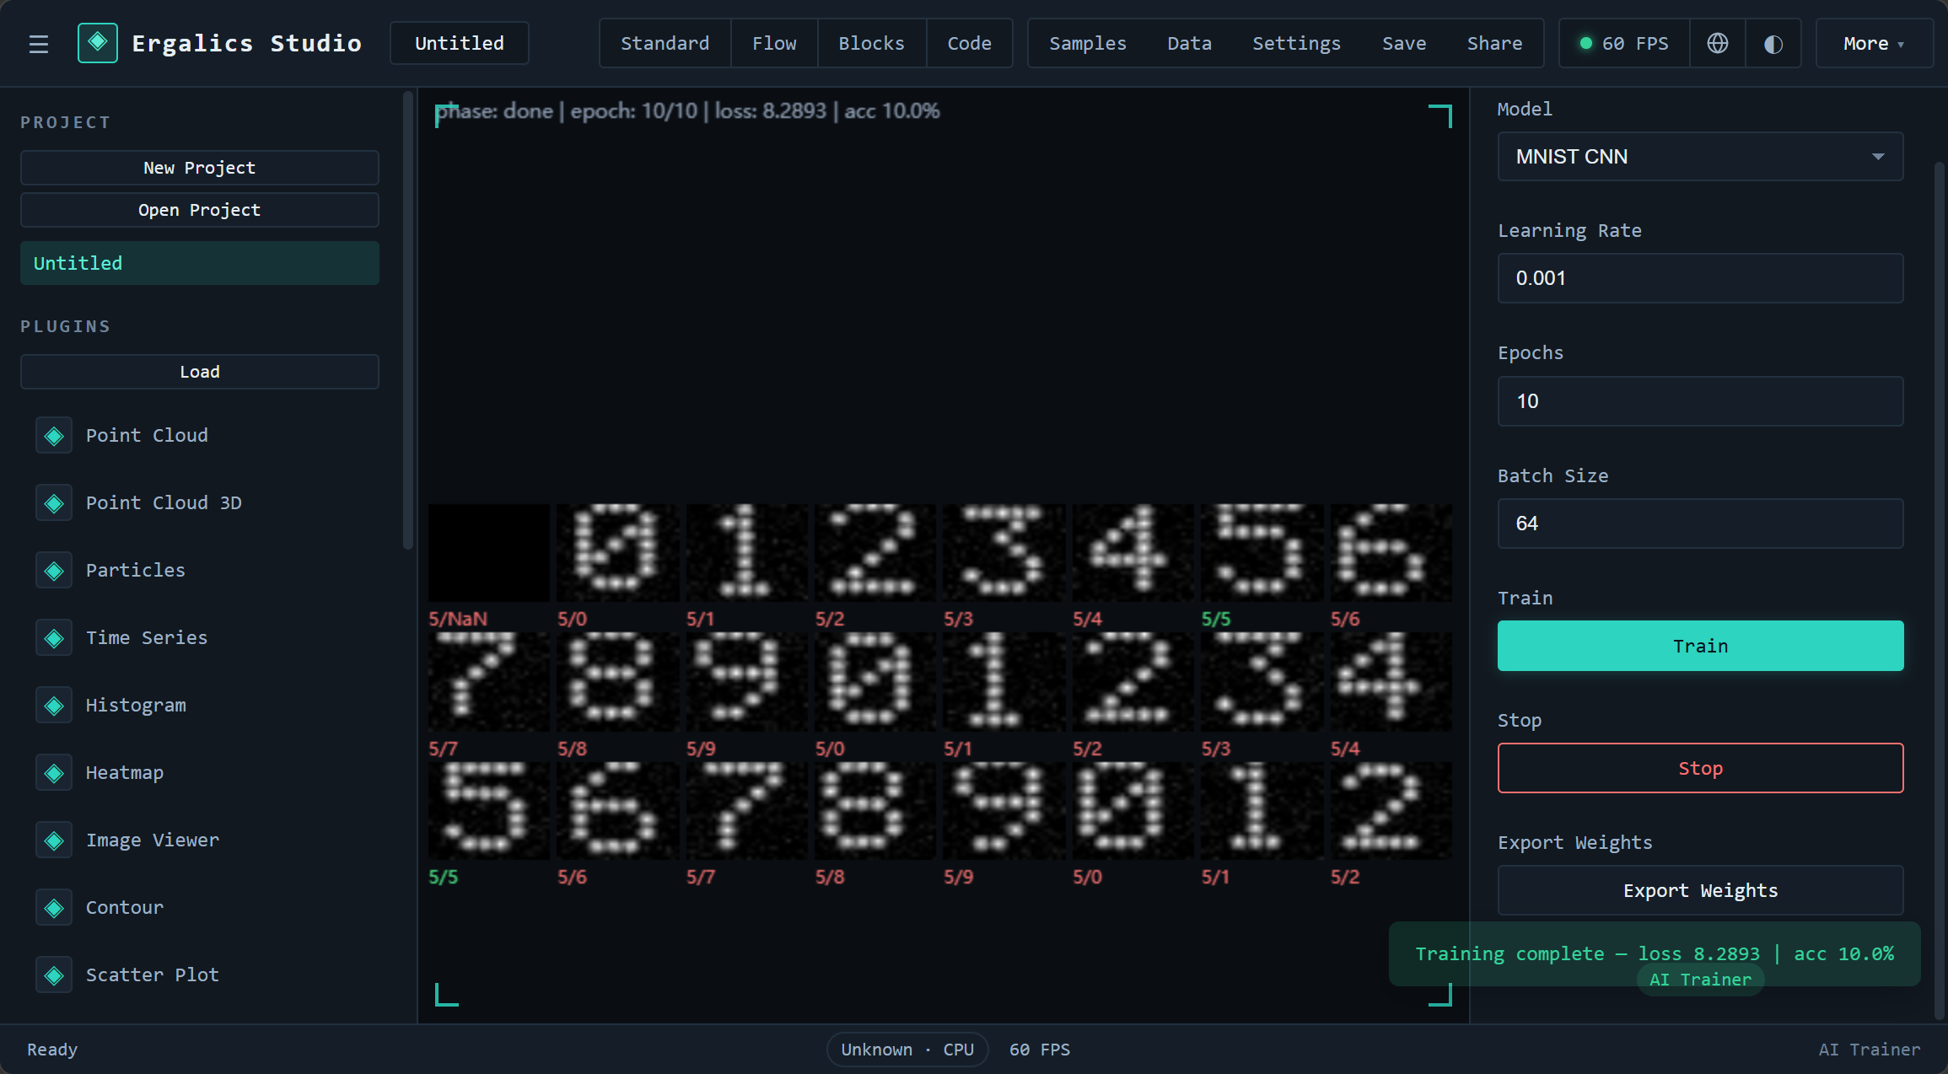The image size is (1948, 1074).
Task: Click the Time Series plugin icon
Action: pos(54,638)
